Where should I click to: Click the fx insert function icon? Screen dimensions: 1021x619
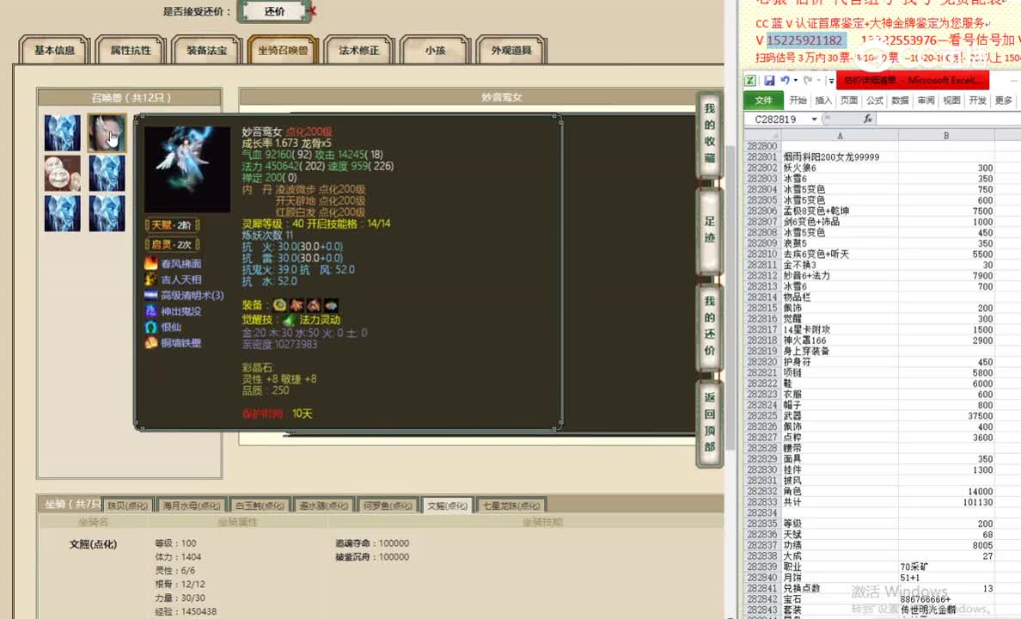867,119
